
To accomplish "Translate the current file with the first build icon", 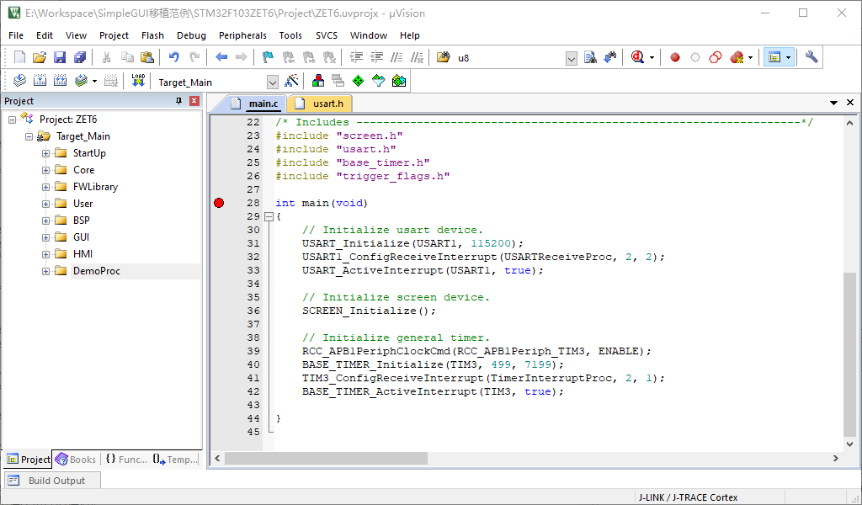I will [20, 82].
